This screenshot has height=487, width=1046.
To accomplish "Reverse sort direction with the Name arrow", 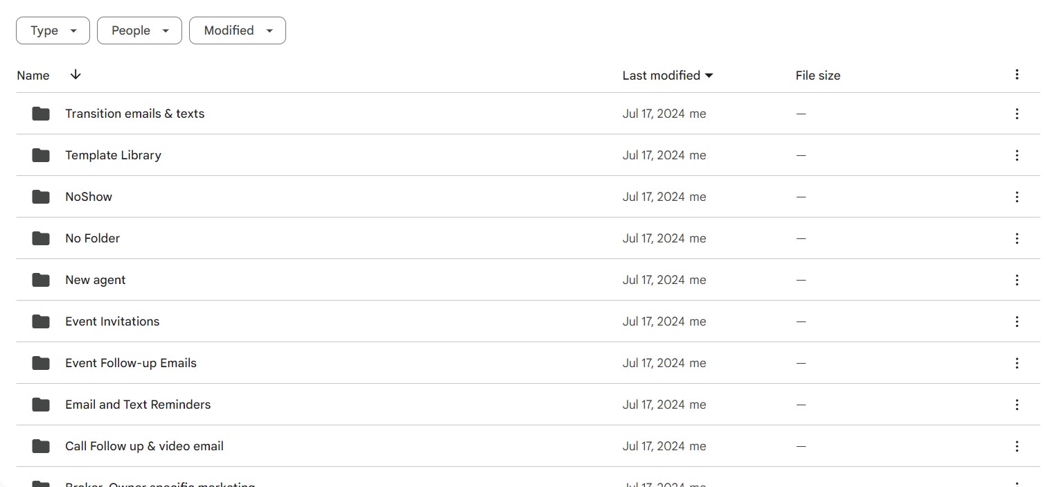I will point(76,75).
